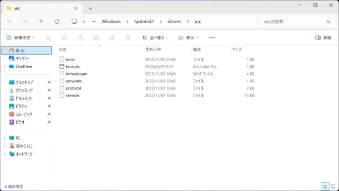
Task: Go forward with the right arrow
Action: (x=25, y=21)
